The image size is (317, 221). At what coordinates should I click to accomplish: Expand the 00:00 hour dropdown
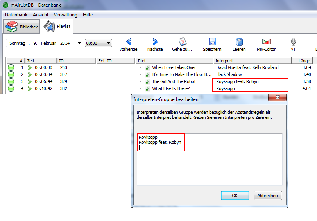[109, 44]
